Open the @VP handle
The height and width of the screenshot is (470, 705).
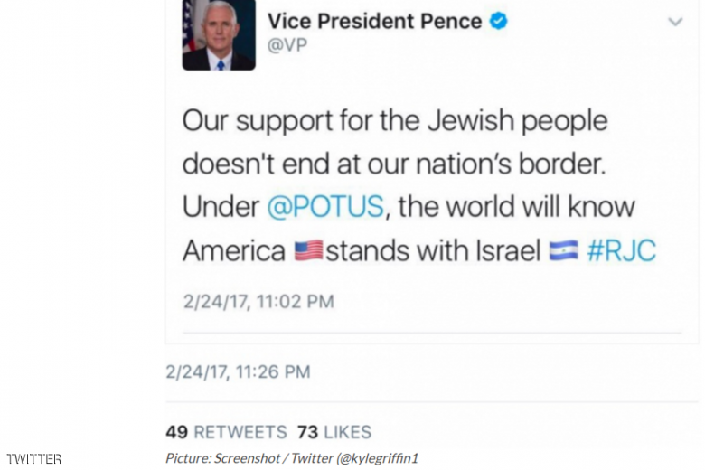287,46
